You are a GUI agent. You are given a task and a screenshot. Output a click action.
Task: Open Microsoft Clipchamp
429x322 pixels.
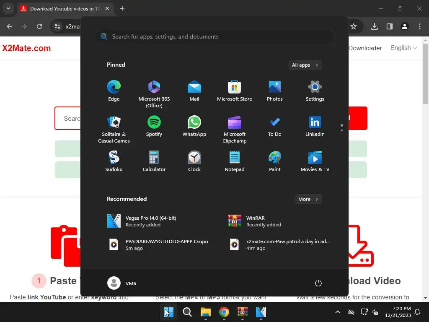click(x=235, y=129)
